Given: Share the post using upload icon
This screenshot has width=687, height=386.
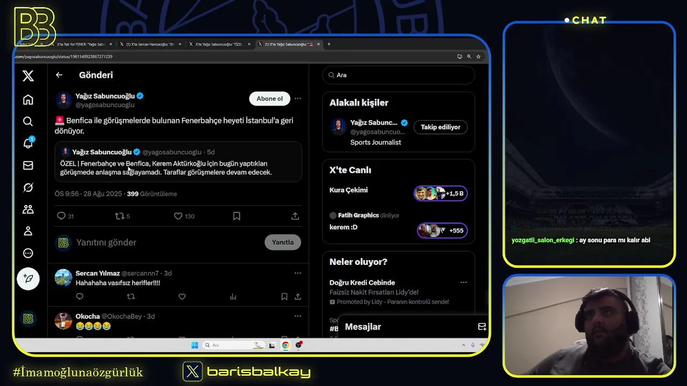Looking at the screenshot, I should click(x=295, y=216).
